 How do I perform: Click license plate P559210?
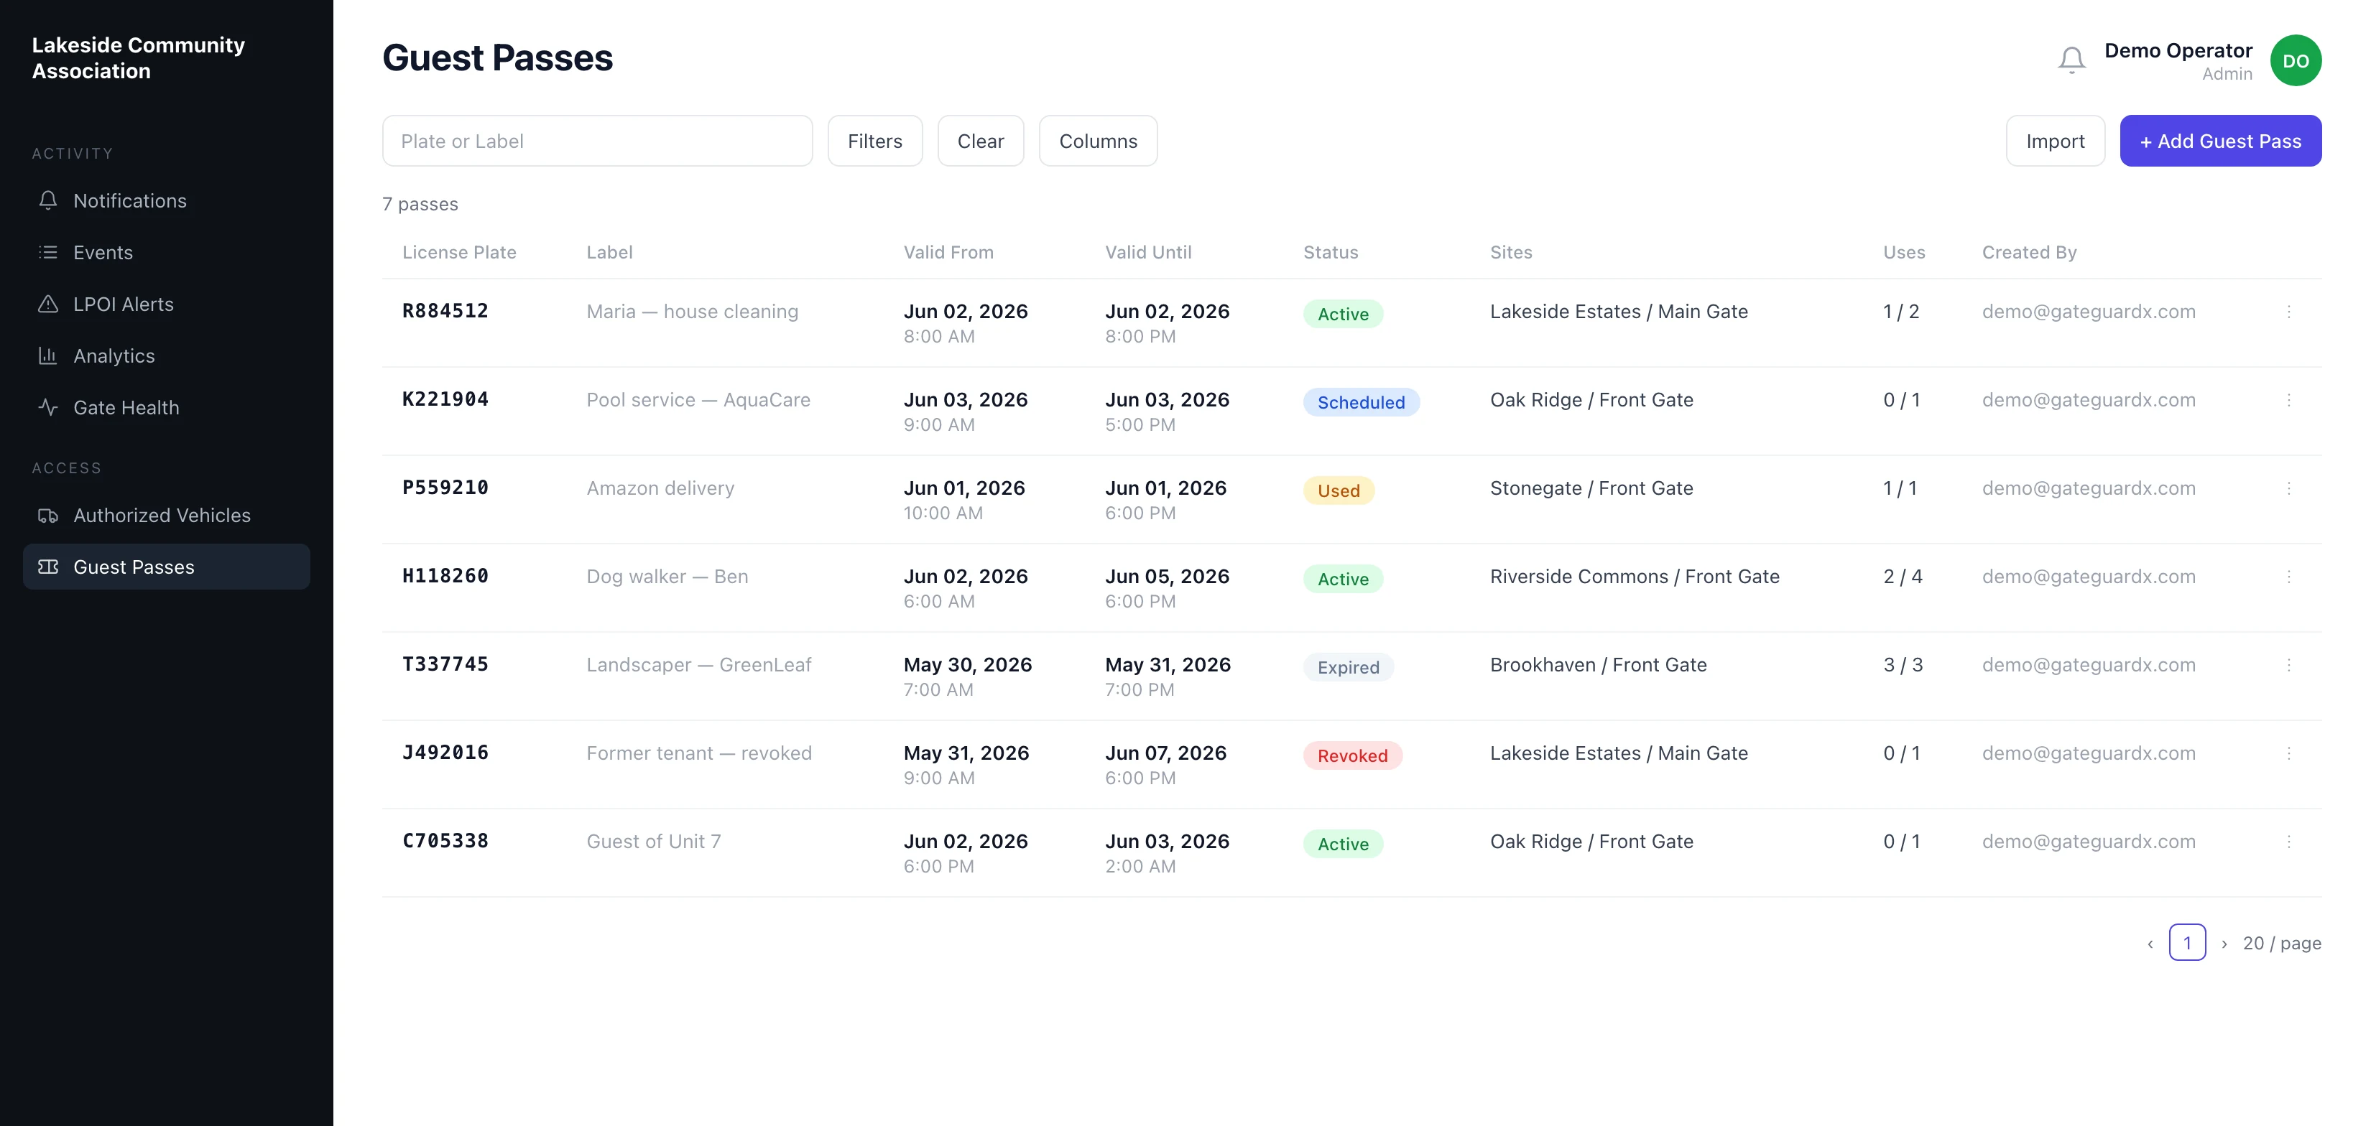click(445, 488)
